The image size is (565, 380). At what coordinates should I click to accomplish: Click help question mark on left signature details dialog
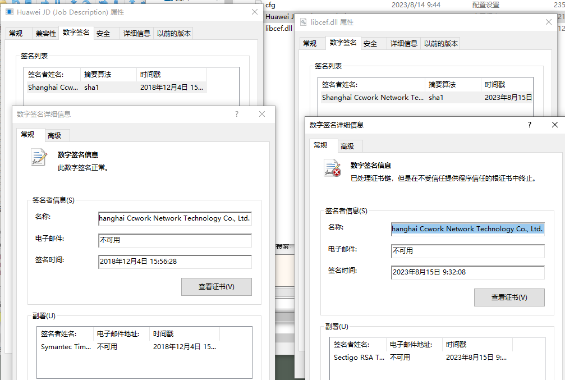[x=237, y=115]
